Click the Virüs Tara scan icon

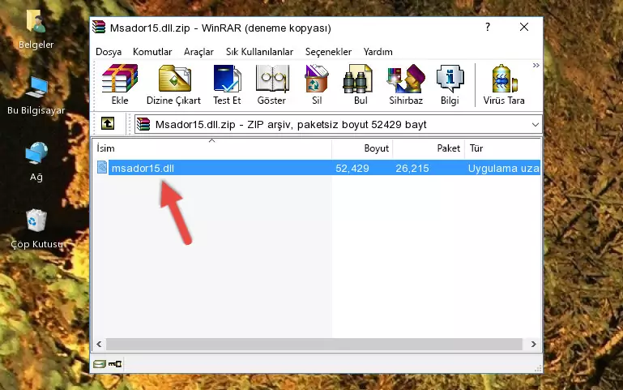[x=504, y=79]
